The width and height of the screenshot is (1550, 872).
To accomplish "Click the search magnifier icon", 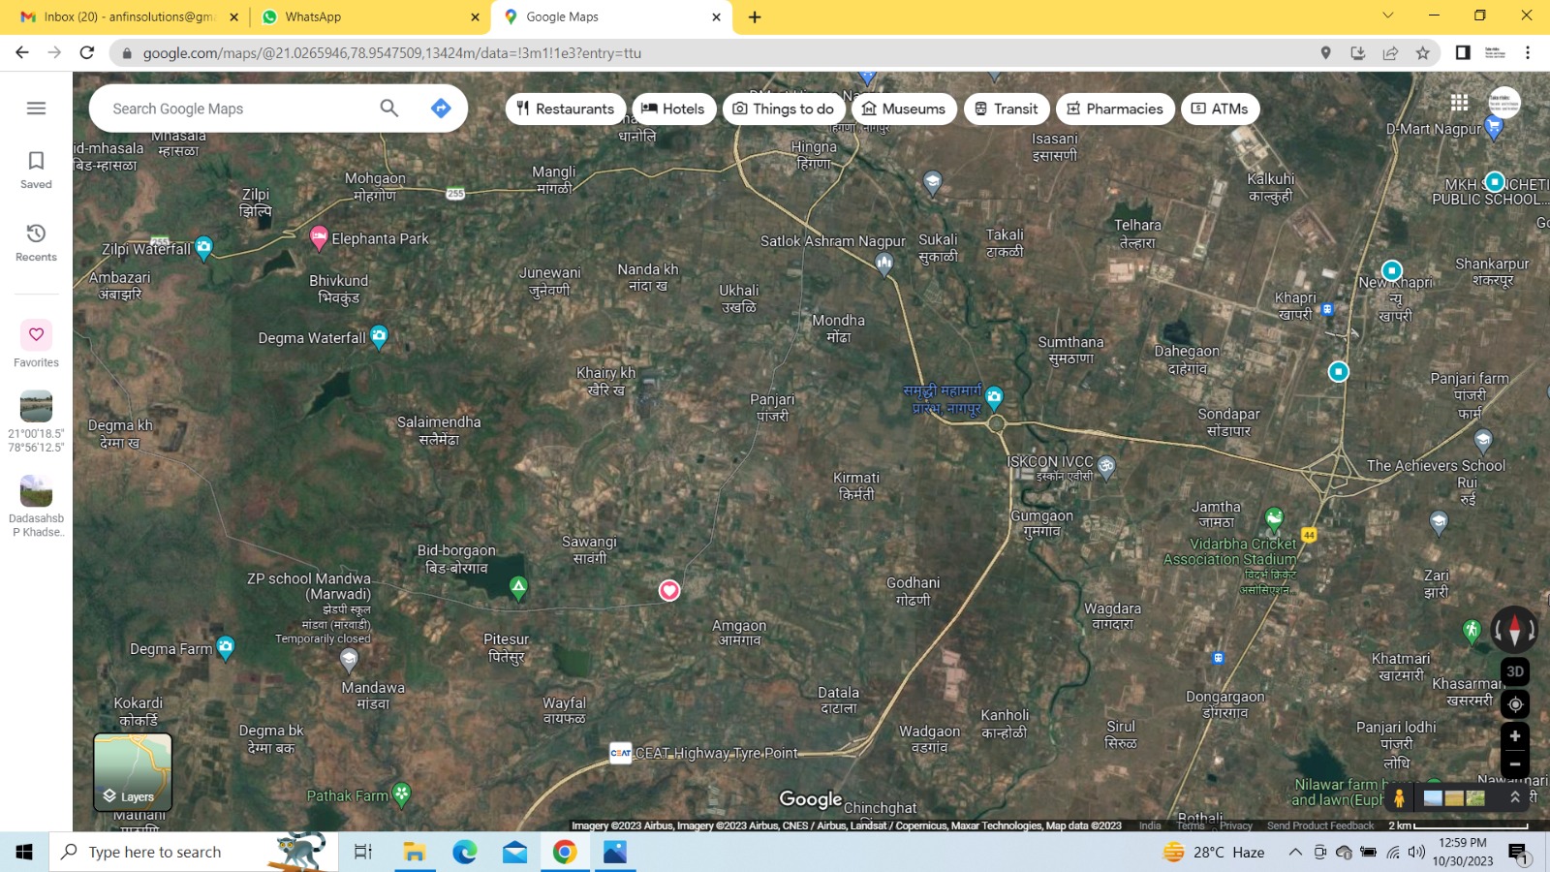I will (389, 109).
